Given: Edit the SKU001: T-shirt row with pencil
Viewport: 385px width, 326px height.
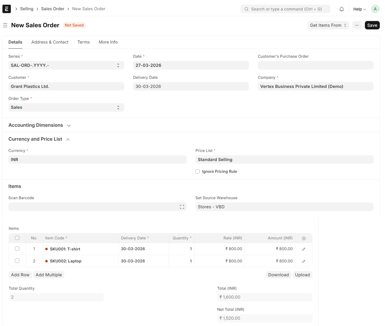Looking at the screenshot, I should (x=303, y=249).
